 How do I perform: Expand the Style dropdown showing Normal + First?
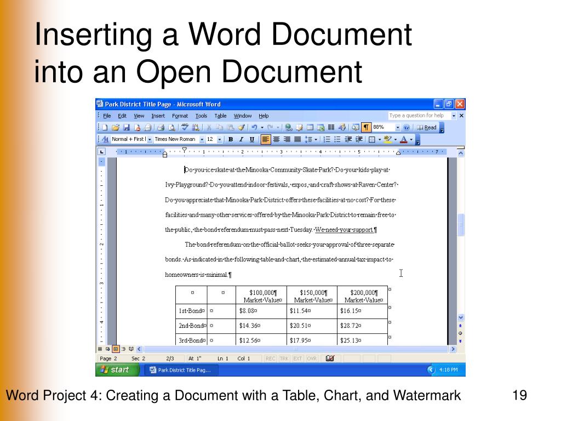click(x=150, y=139)
